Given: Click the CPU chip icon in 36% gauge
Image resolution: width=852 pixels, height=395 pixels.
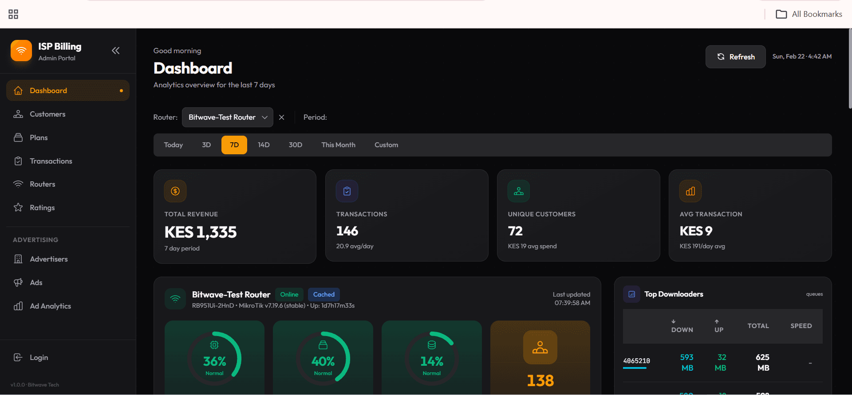Looking at the screenshot, I should click(x=214, y=345).
